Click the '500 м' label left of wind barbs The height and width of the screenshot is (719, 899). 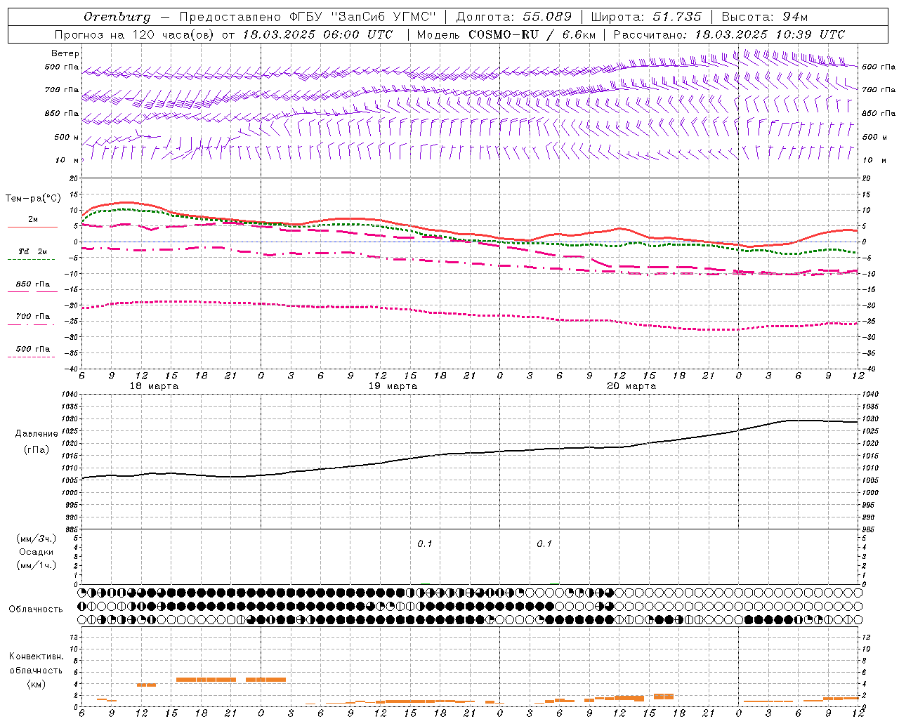coord(67,137)
